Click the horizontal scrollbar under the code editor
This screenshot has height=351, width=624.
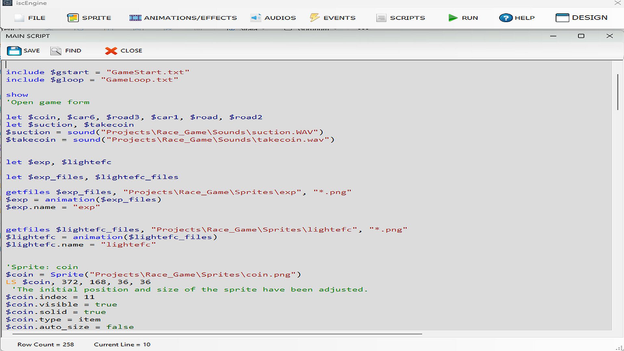point(217,334)
